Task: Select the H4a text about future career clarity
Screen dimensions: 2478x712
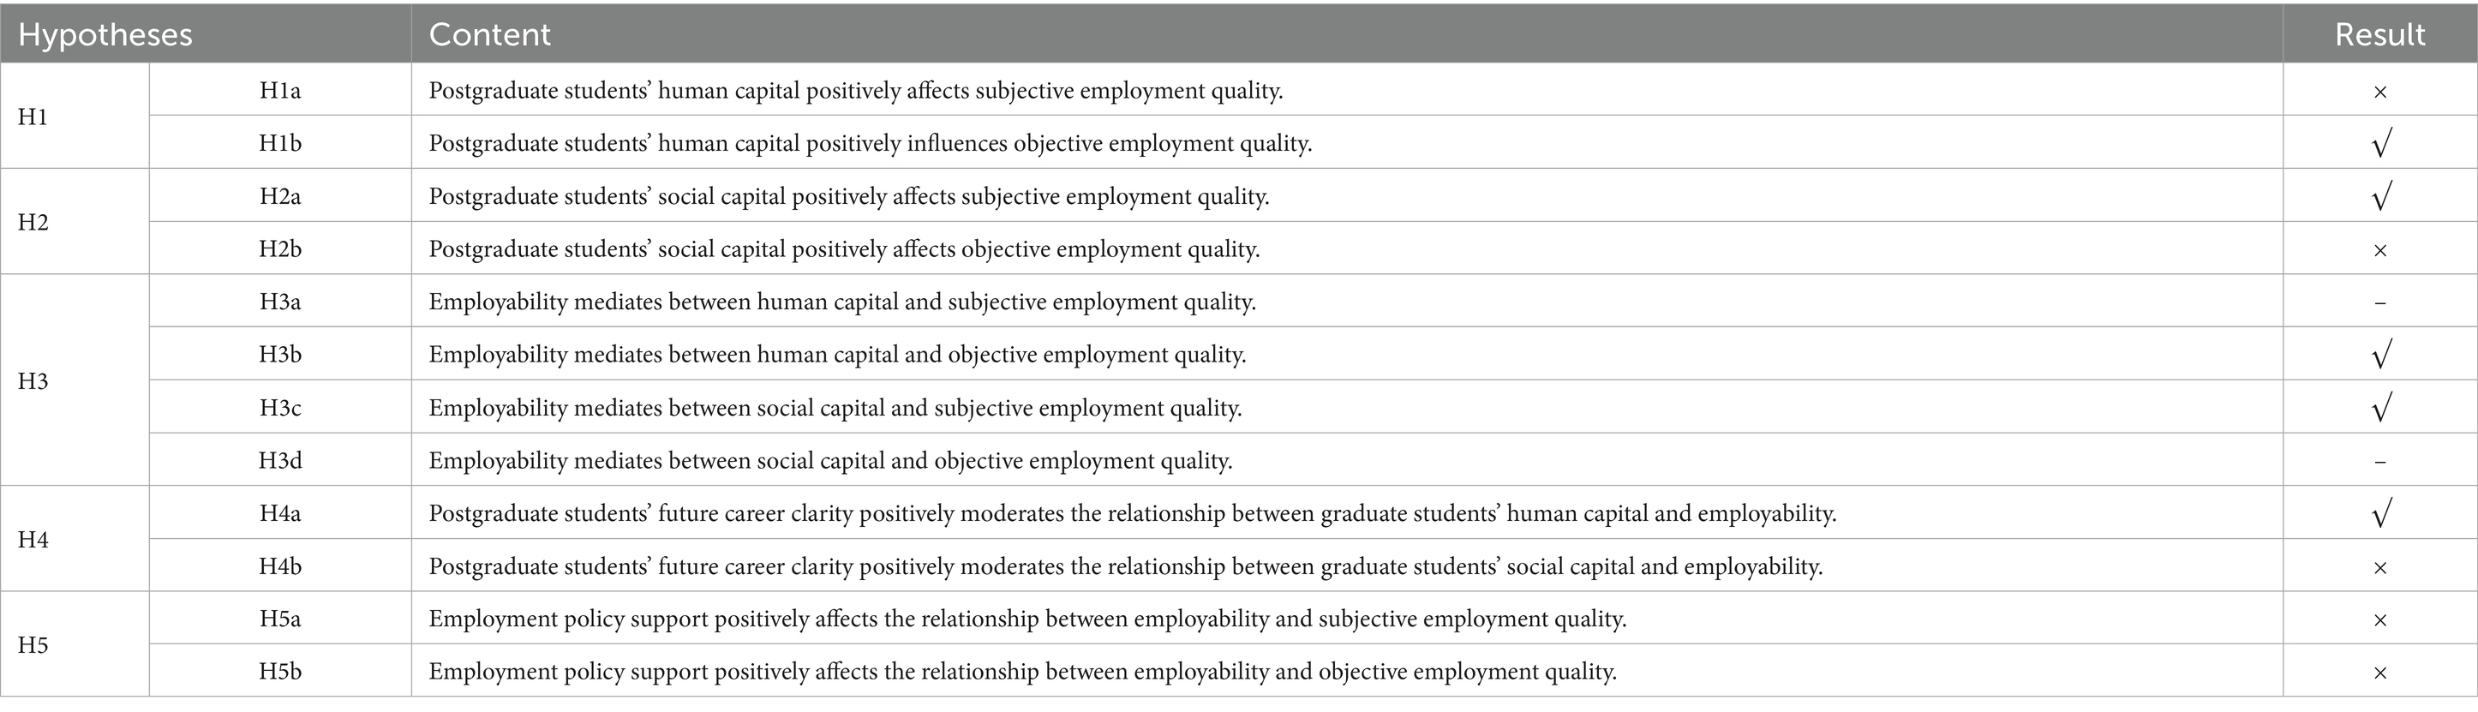Action: (1132, 514)
